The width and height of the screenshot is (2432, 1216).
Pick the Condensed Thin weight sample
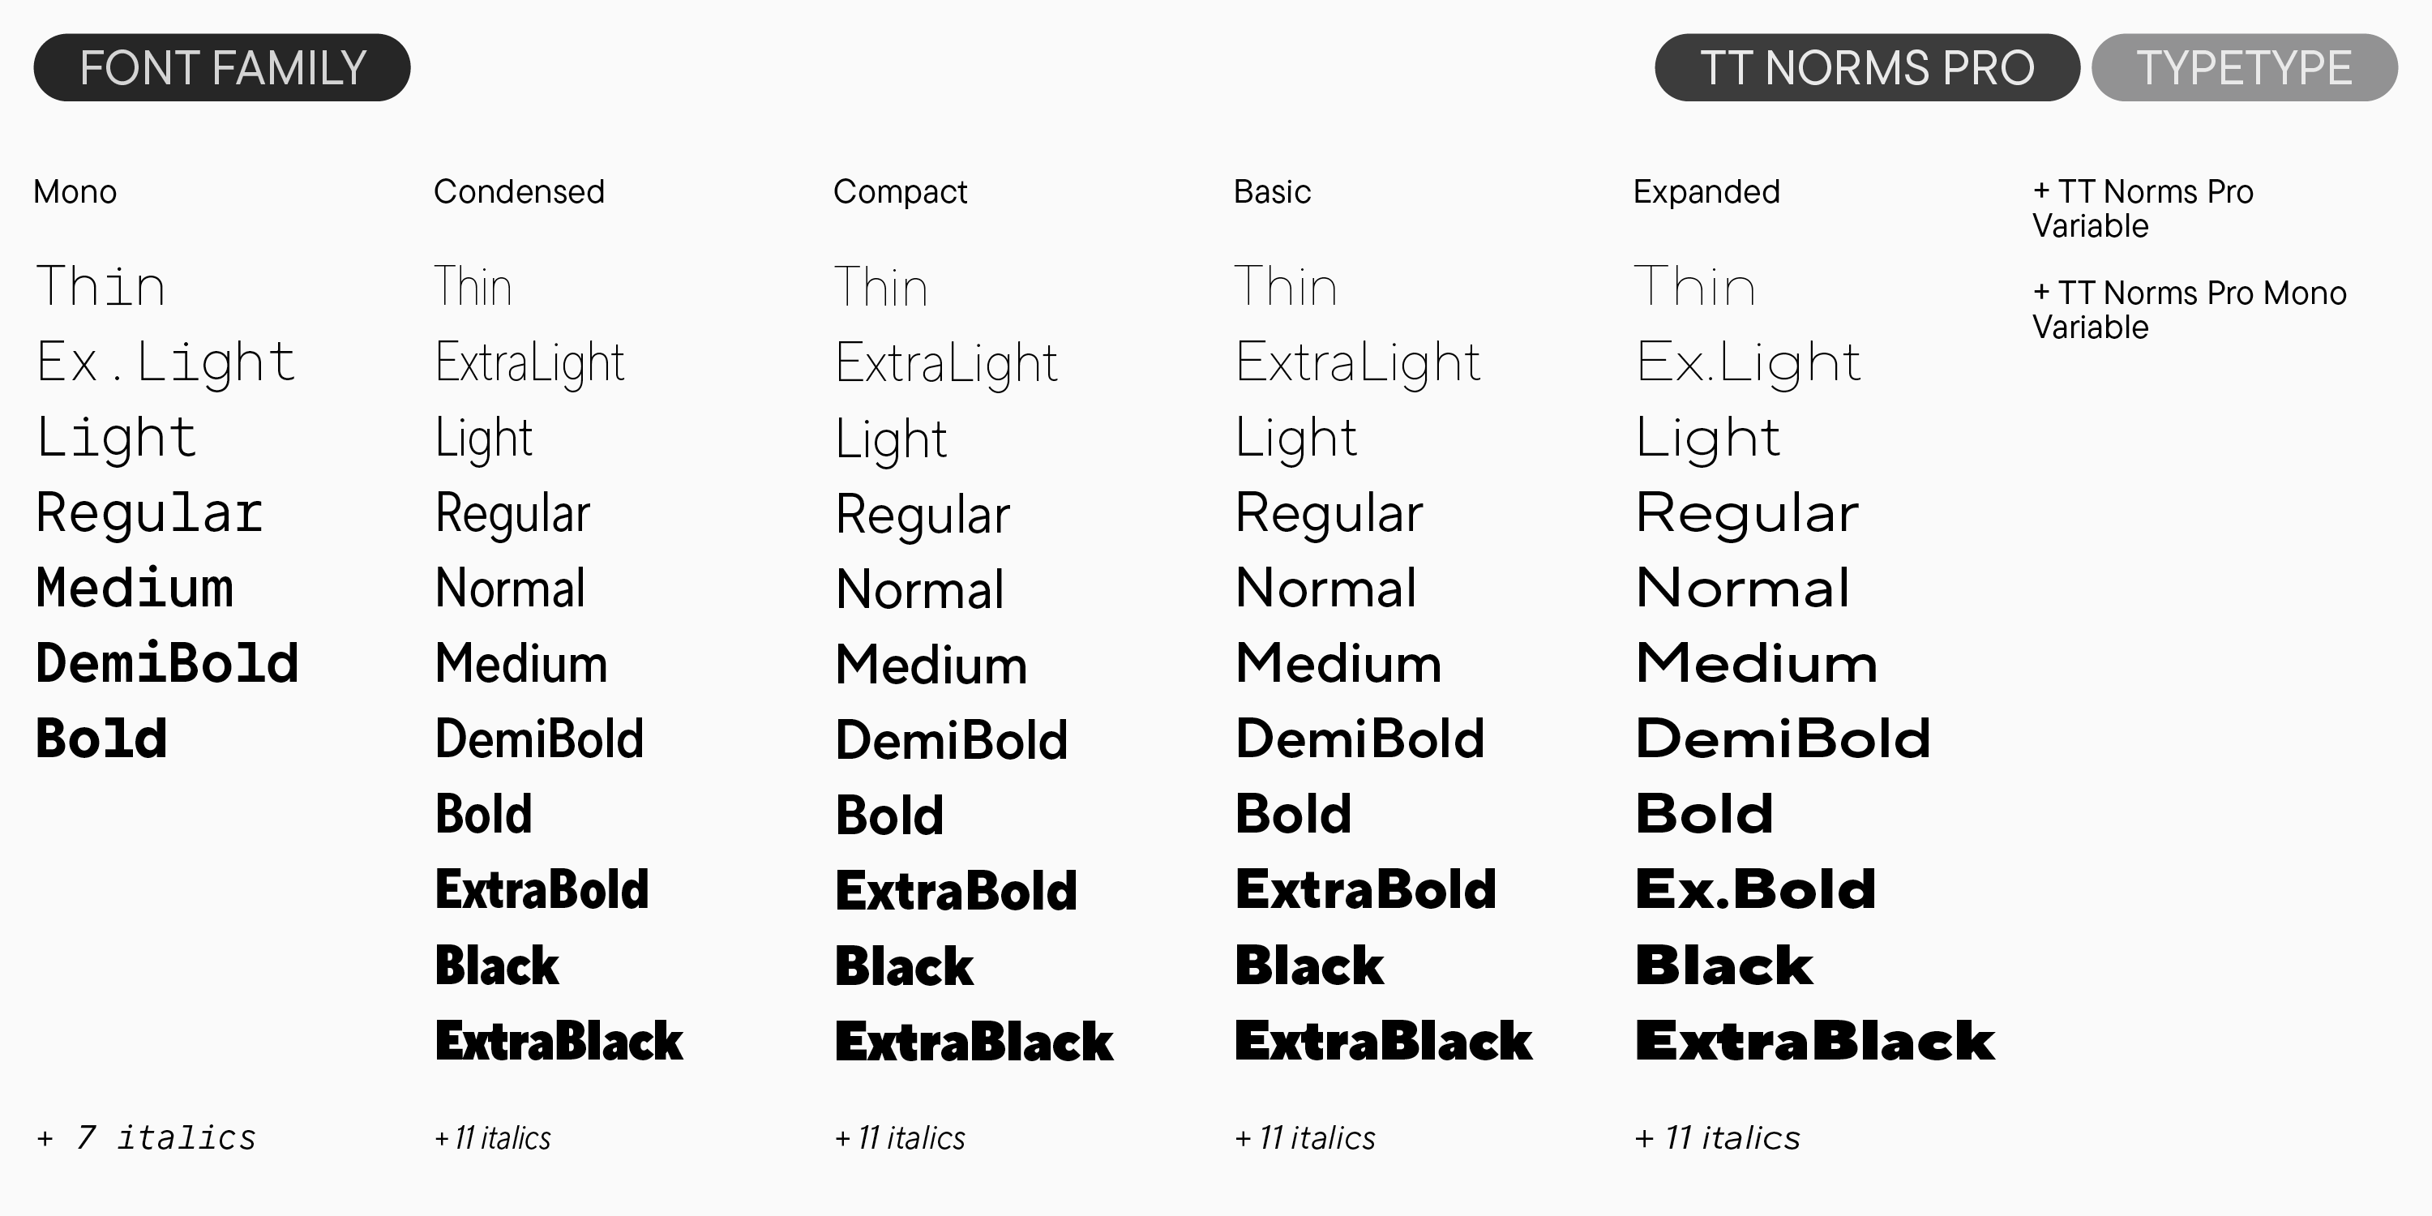pyautogui.click(x=473, y=287)
